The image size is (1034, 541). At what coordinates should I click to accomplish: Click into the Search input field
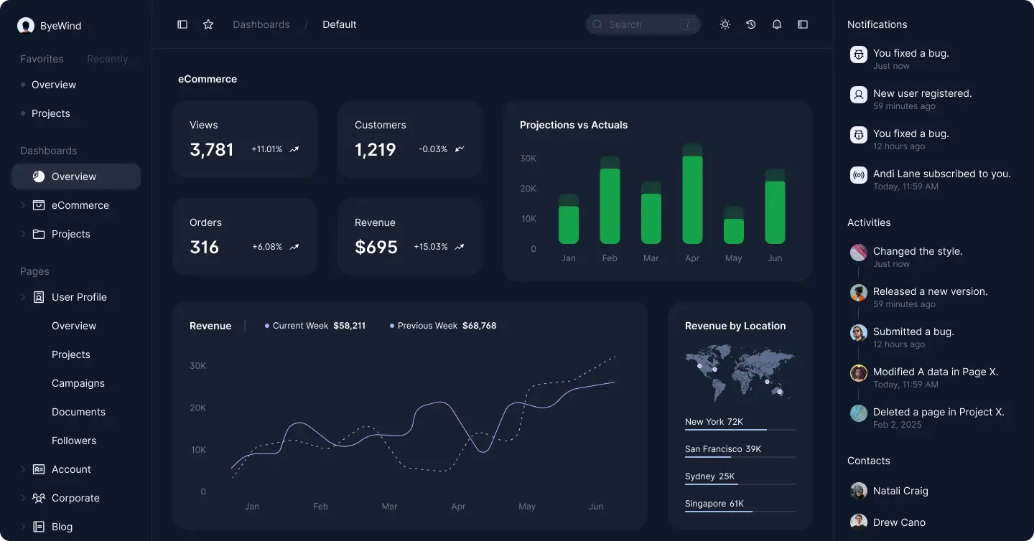[x=639, y=24]
